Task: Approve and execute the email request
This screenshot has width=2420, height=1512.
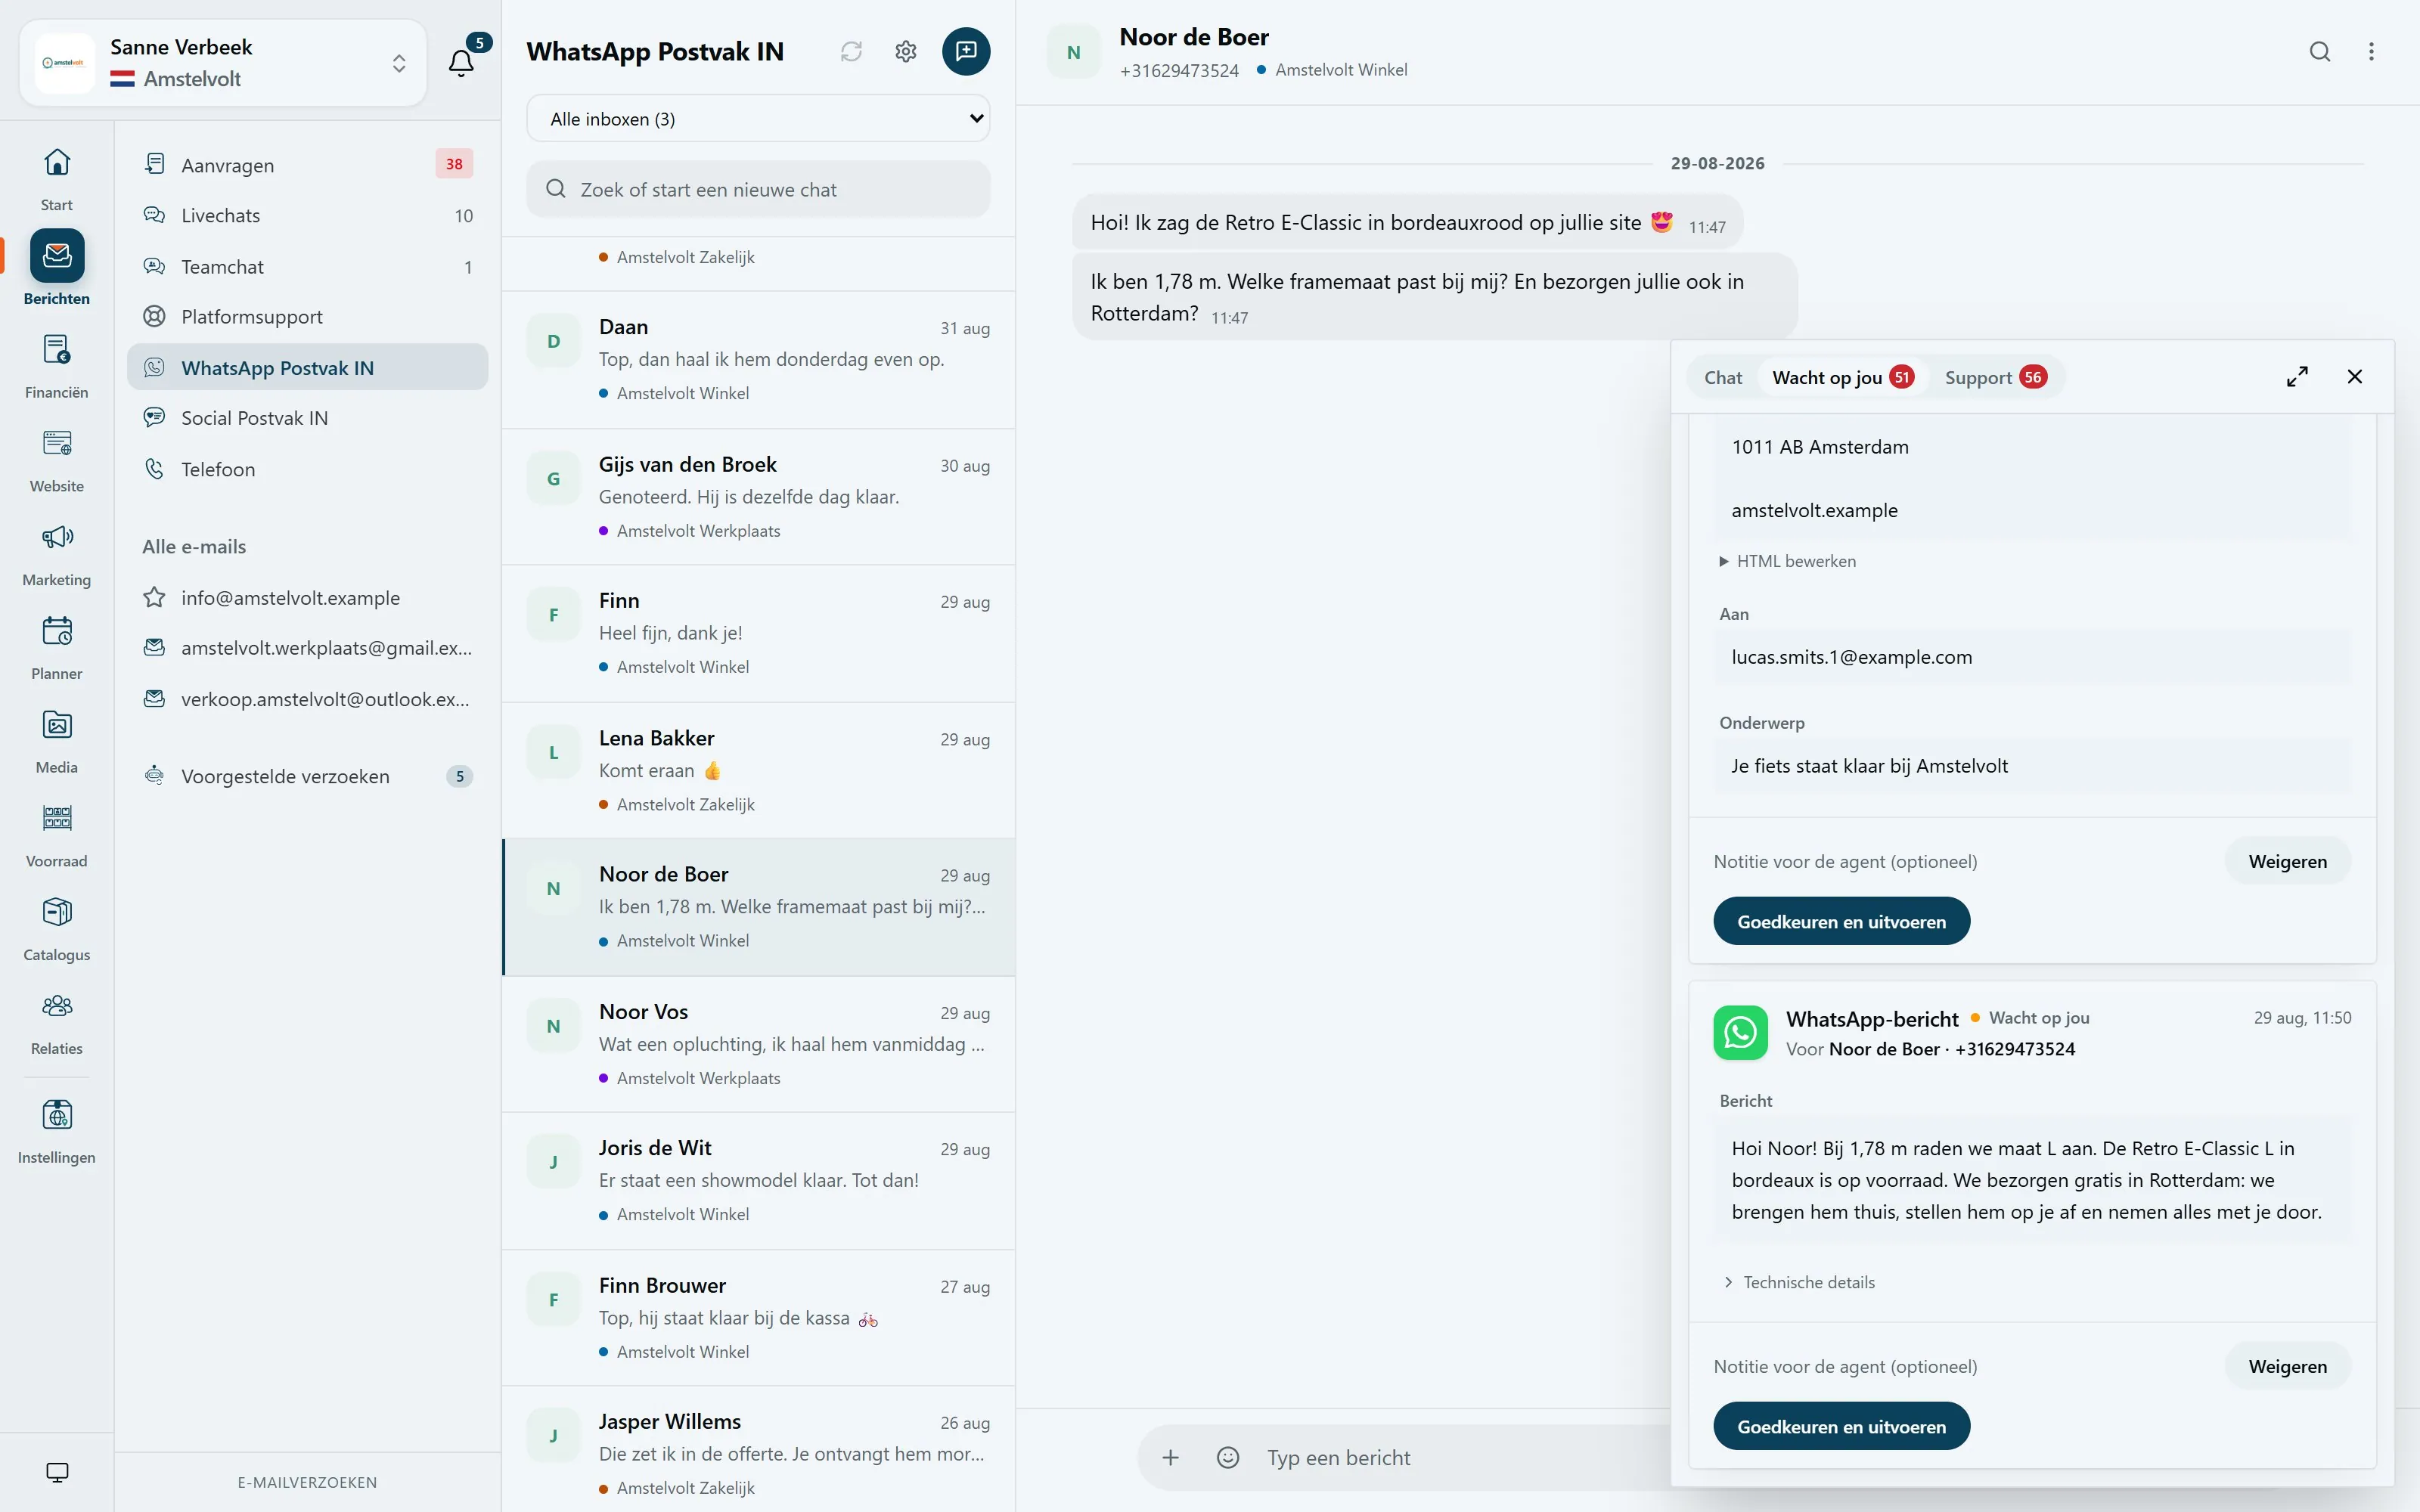Action: [x=1841, y=921]
